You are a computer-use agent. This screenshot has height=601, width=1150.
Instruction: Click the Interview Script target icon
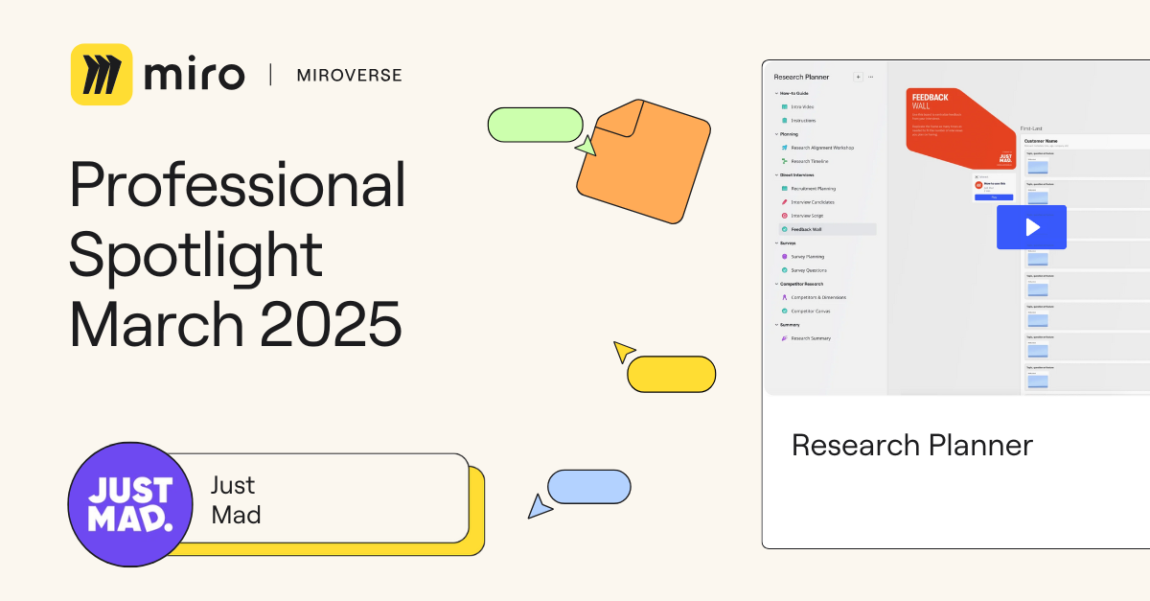coord(784,216)
